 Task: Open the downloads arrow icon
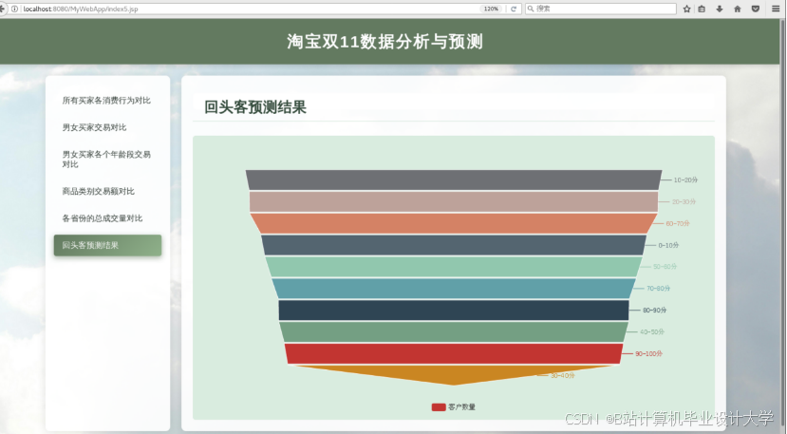coord(720,9)
